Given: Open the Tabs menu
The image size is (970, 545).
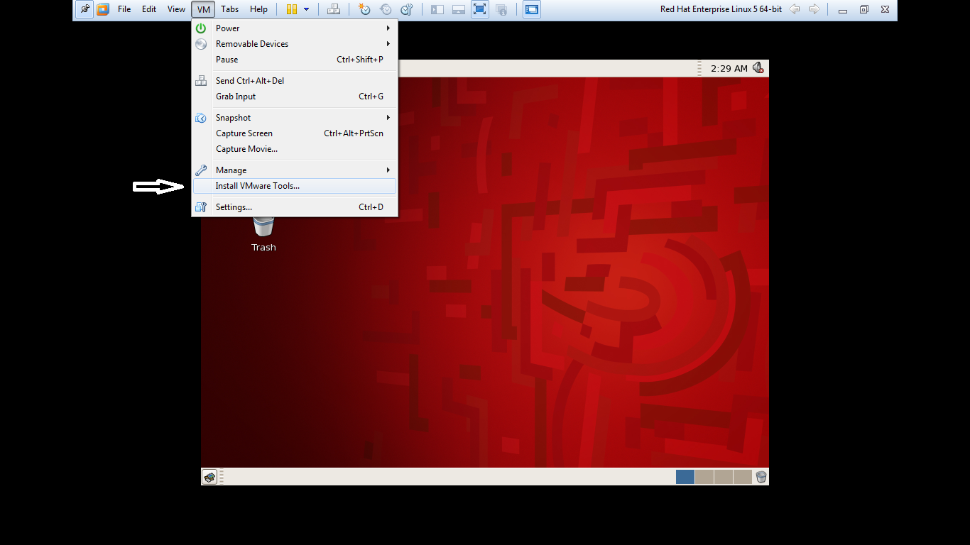Looking at the screenshot, I should [229, 9].
